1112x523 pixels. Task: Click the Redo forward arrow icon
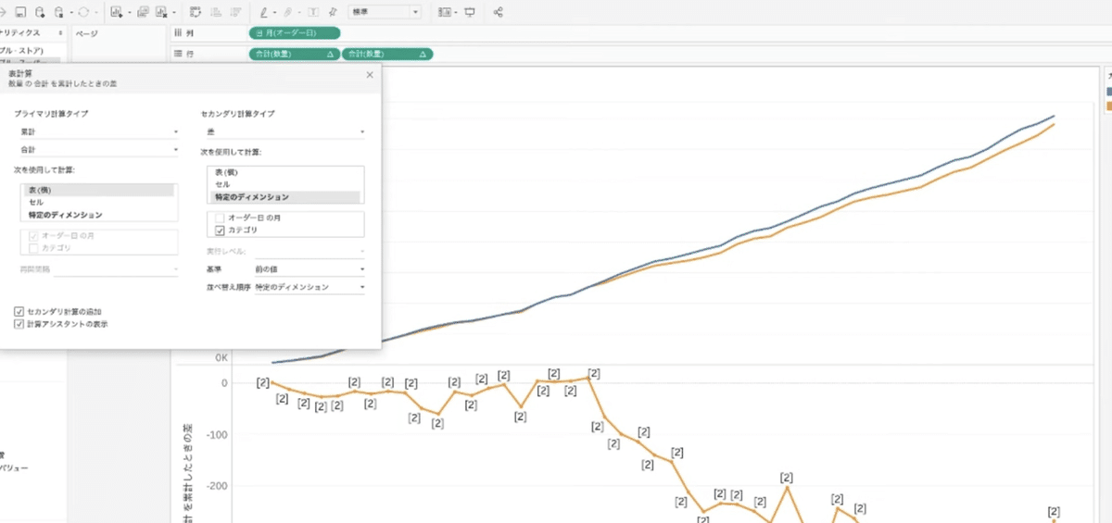3,12
